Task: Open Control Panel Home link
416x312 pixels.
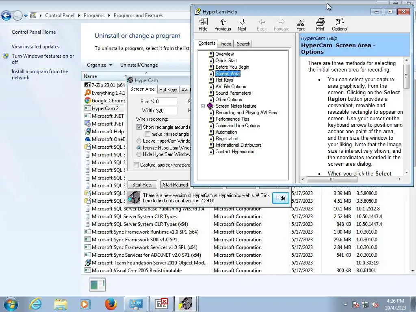Action: (x=34, y=32)
